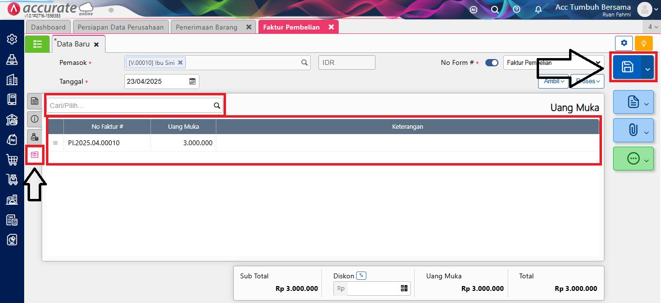Click the 3.000.000 Uang Muka cell

183,143
